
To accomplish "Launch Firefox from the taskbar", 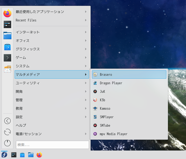I will (39, 155).
